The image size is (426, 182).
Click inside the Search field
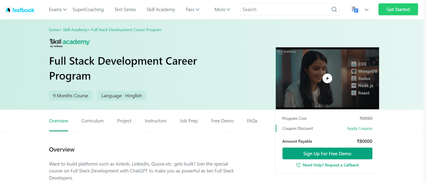tap(277, 9)
